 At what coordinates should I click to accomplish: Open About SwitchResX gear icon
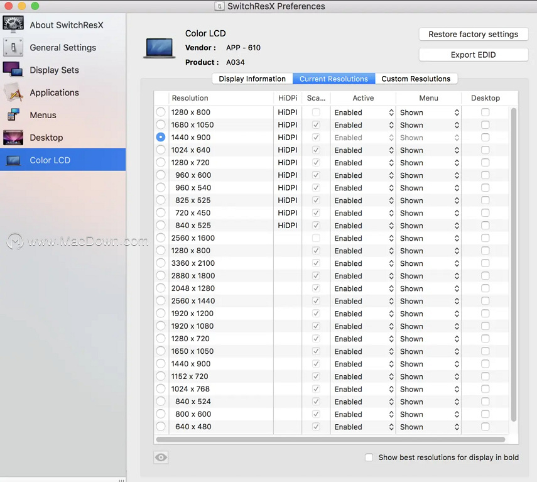[x=13, y=25]
